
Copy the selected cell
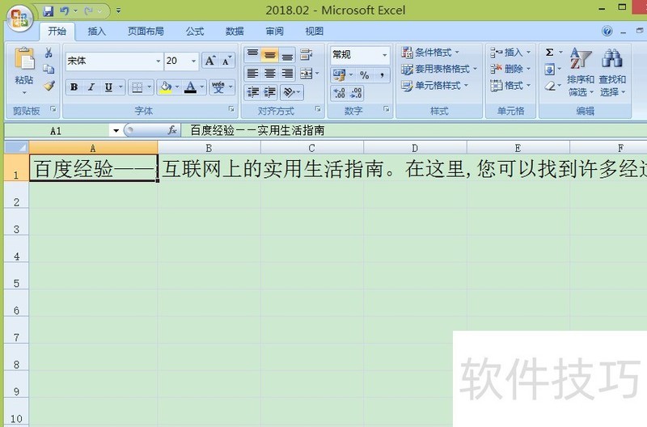(49, 69)
